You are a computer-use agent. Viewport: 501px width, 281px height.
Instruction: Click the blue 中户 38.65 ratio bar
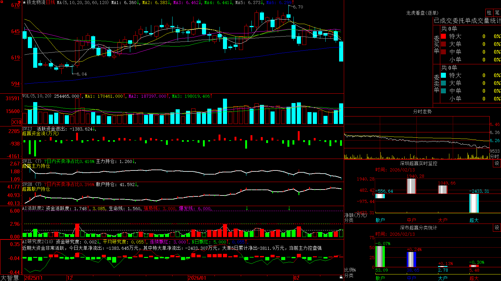tap(411, 259)
